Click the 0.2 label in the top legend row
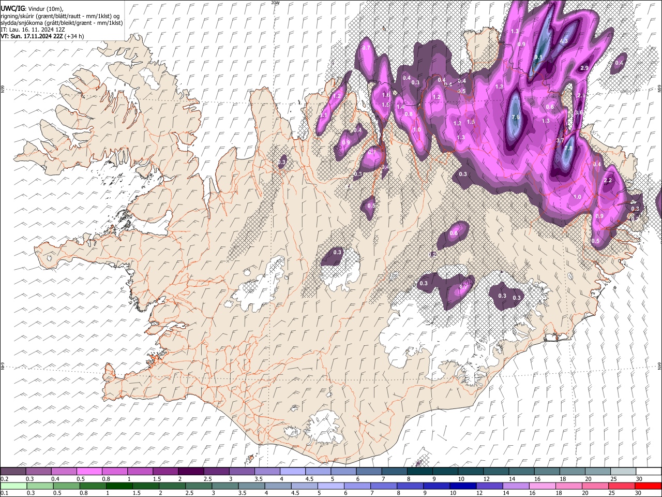This screenshot has height=497, width=662. coord(5,478)
